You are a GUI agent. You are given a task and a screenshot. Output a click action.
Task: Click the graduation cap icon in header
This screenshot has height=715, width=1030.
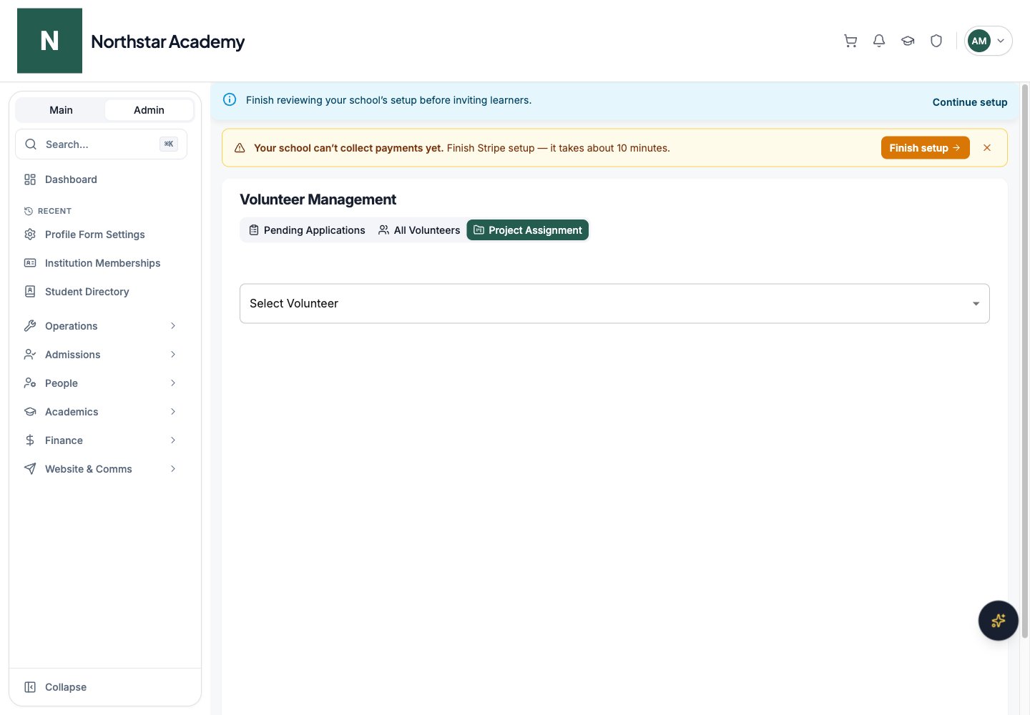click(x=908, y=41)
